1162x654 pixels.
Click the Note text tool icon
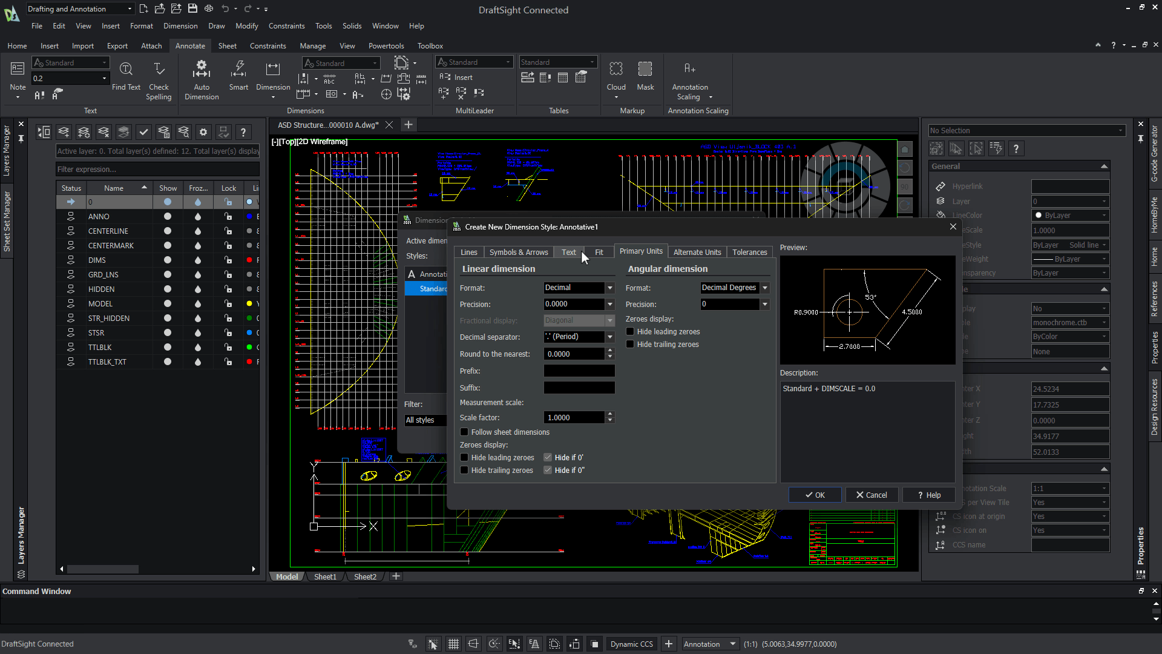pyautogui.click(x=18, y=70)
